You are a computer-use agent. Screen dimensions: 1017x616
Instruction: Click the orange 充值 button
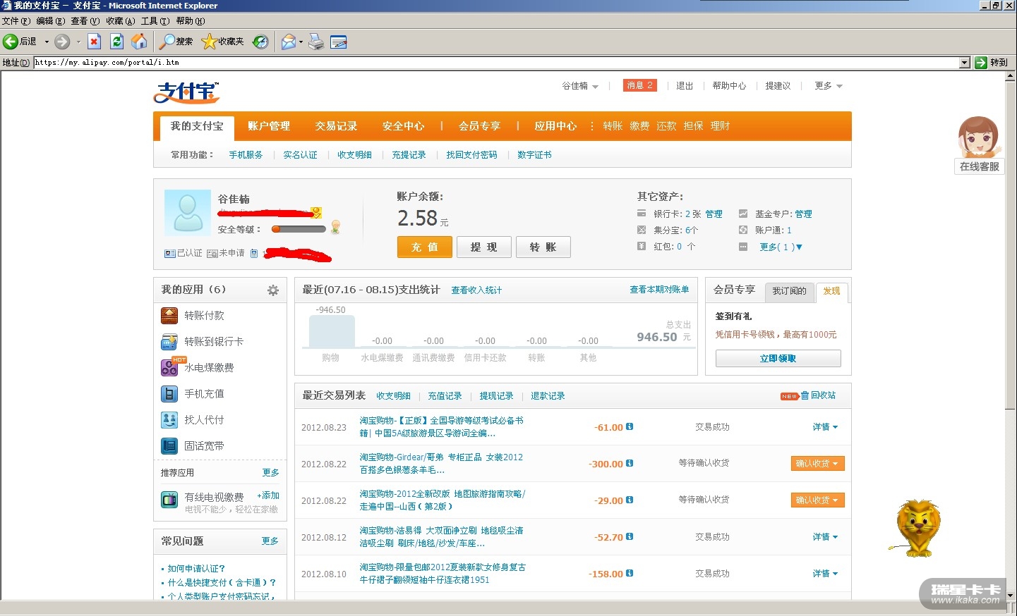[424, 247]
